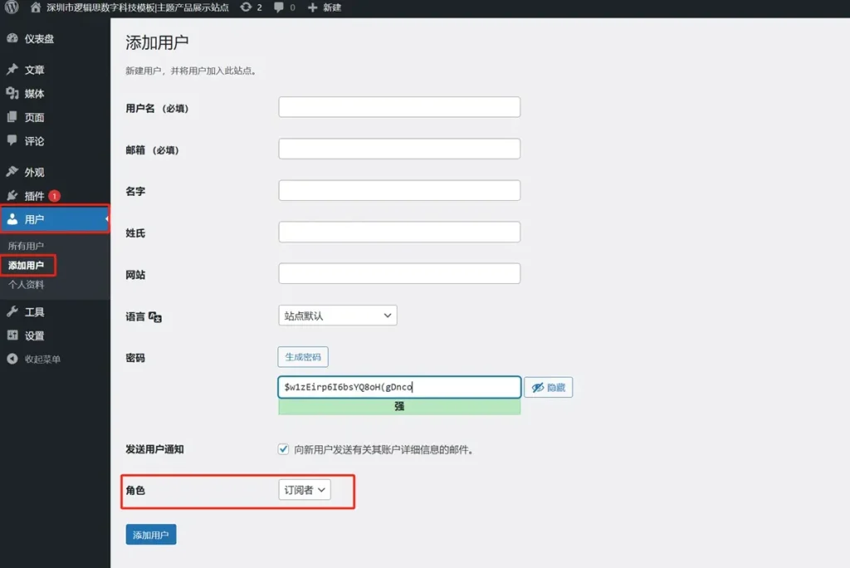Submit the form with the 添加用户 button
Image resolution: width=850 pixels, height=568 pixels.
pos(150,534)
